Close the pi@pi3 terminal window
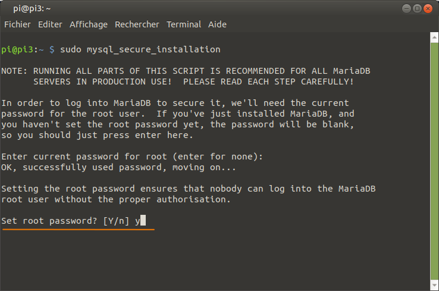 (428, 9)
